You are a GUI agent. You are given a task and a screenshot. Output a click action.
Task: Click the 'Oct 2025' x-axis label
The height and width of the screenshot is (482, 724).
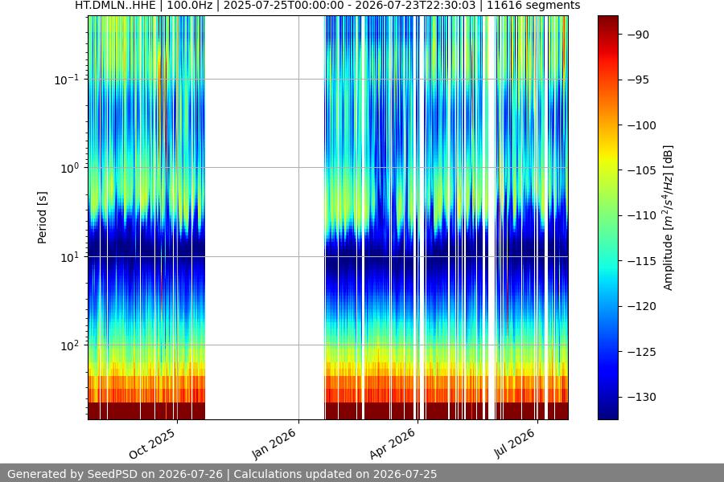tap(152, 443)
